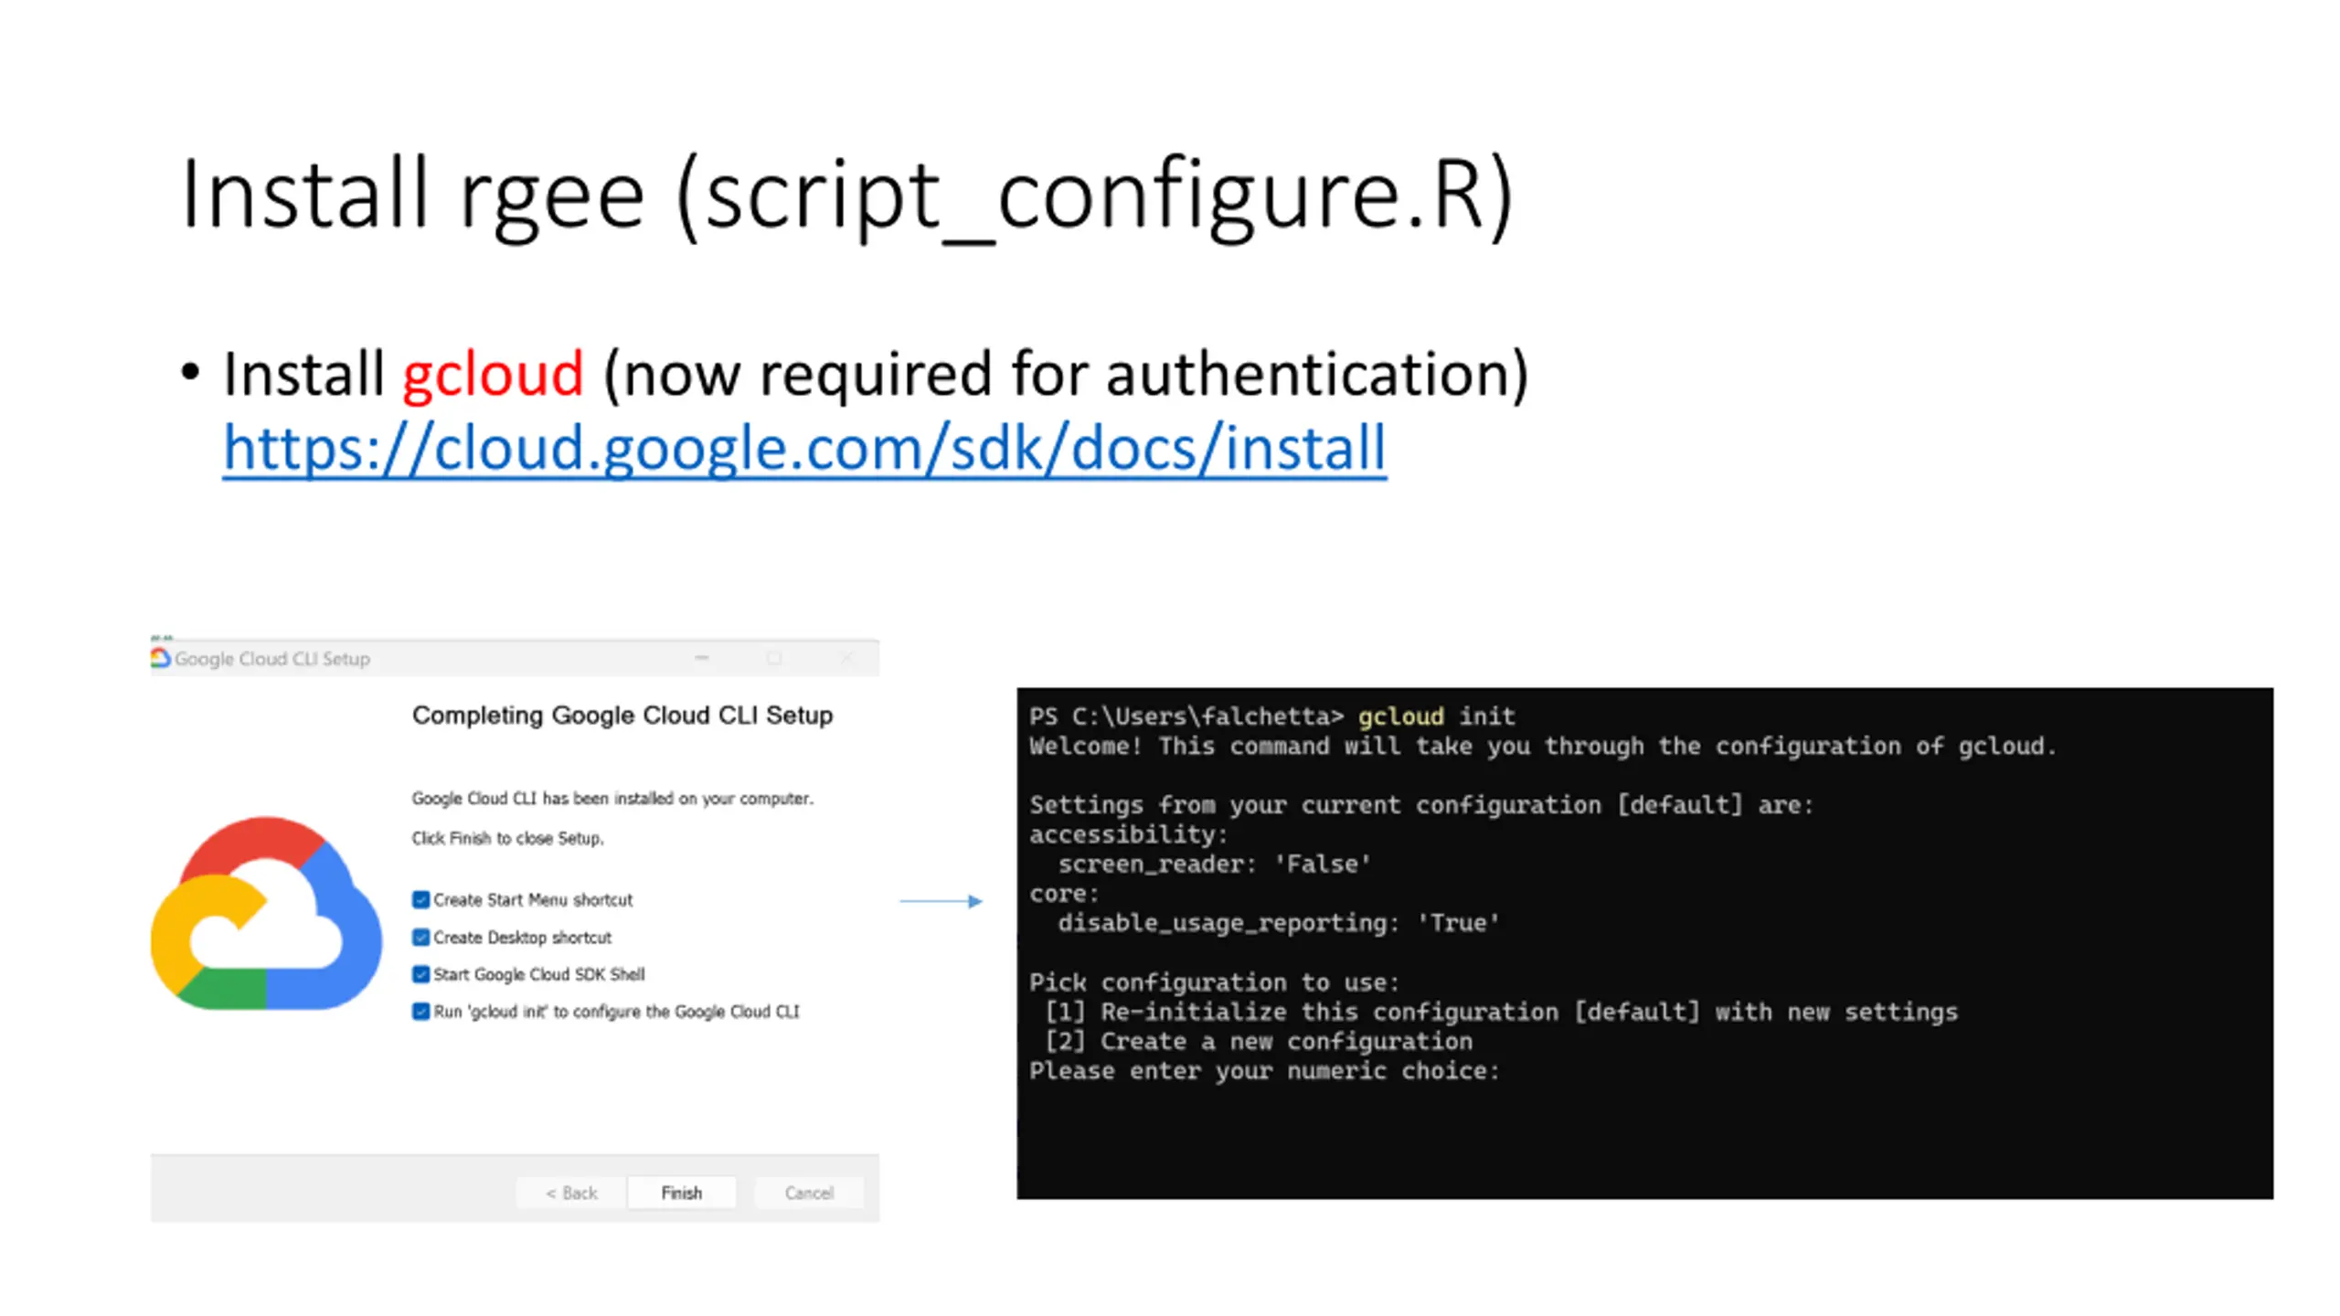This screenshot has height=1316, width=2340.
Task: Toggle Run 'gcloud init' to configure checkbox
Action: pos(421,1012)
